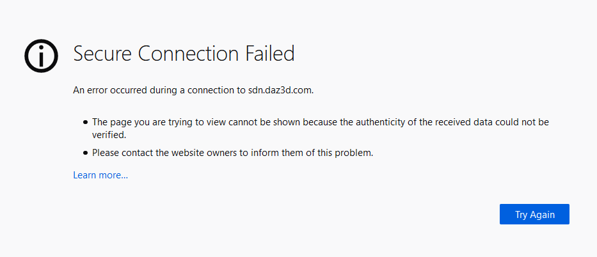Click the Secure Connection Failed heading
The height and width of the screenshot is (257, 597).
click(184, 54)
